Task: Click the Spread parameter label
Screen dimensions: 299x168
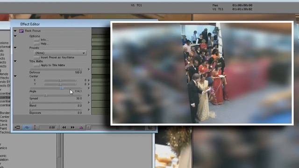Action: (34, 98)
